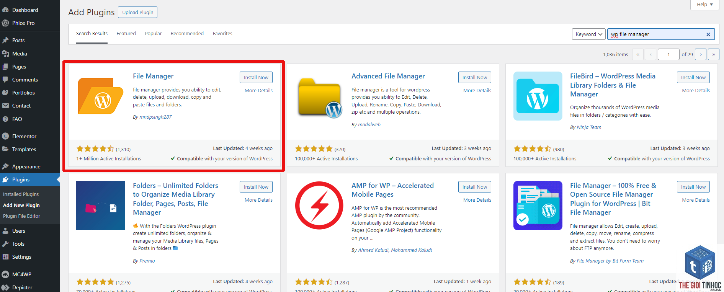Open More Details for AMP for WP
The image size is (724, 292).
(x=477, y=200)
